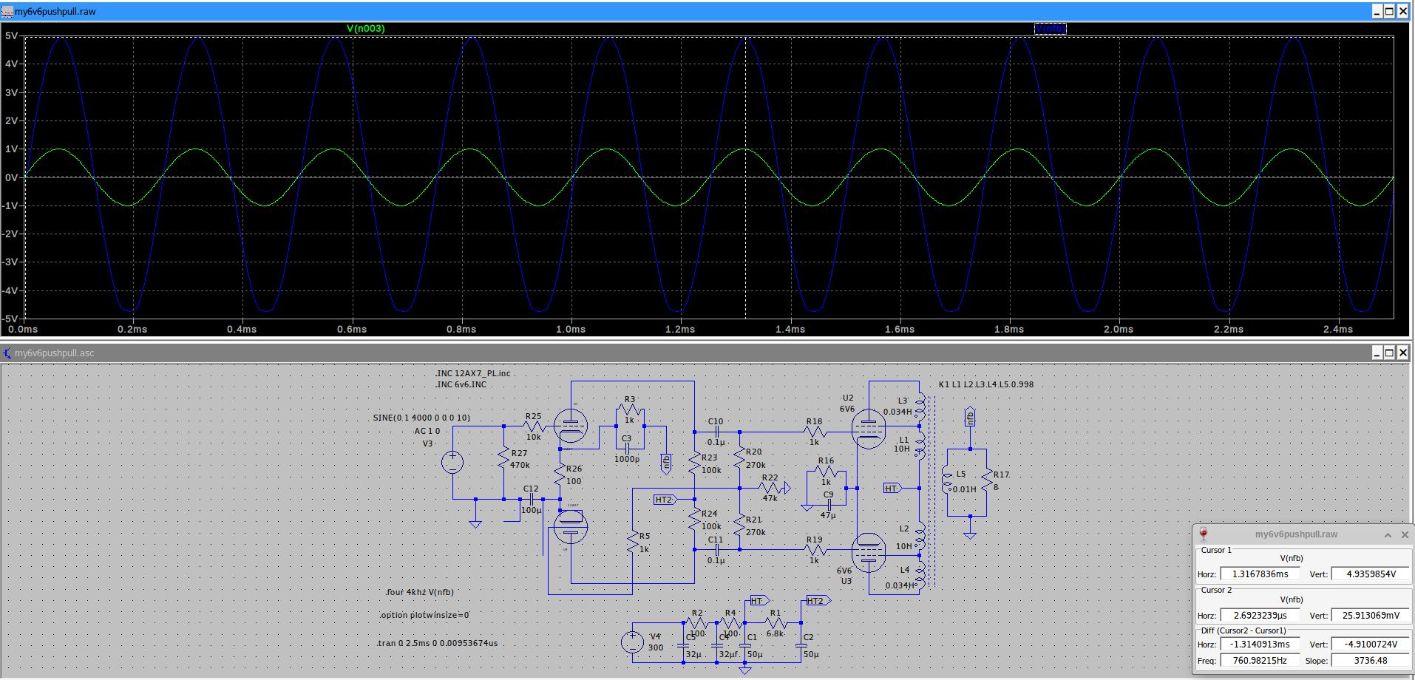Click capacitor C11 0.1µ symbol

tap(716, 550)
